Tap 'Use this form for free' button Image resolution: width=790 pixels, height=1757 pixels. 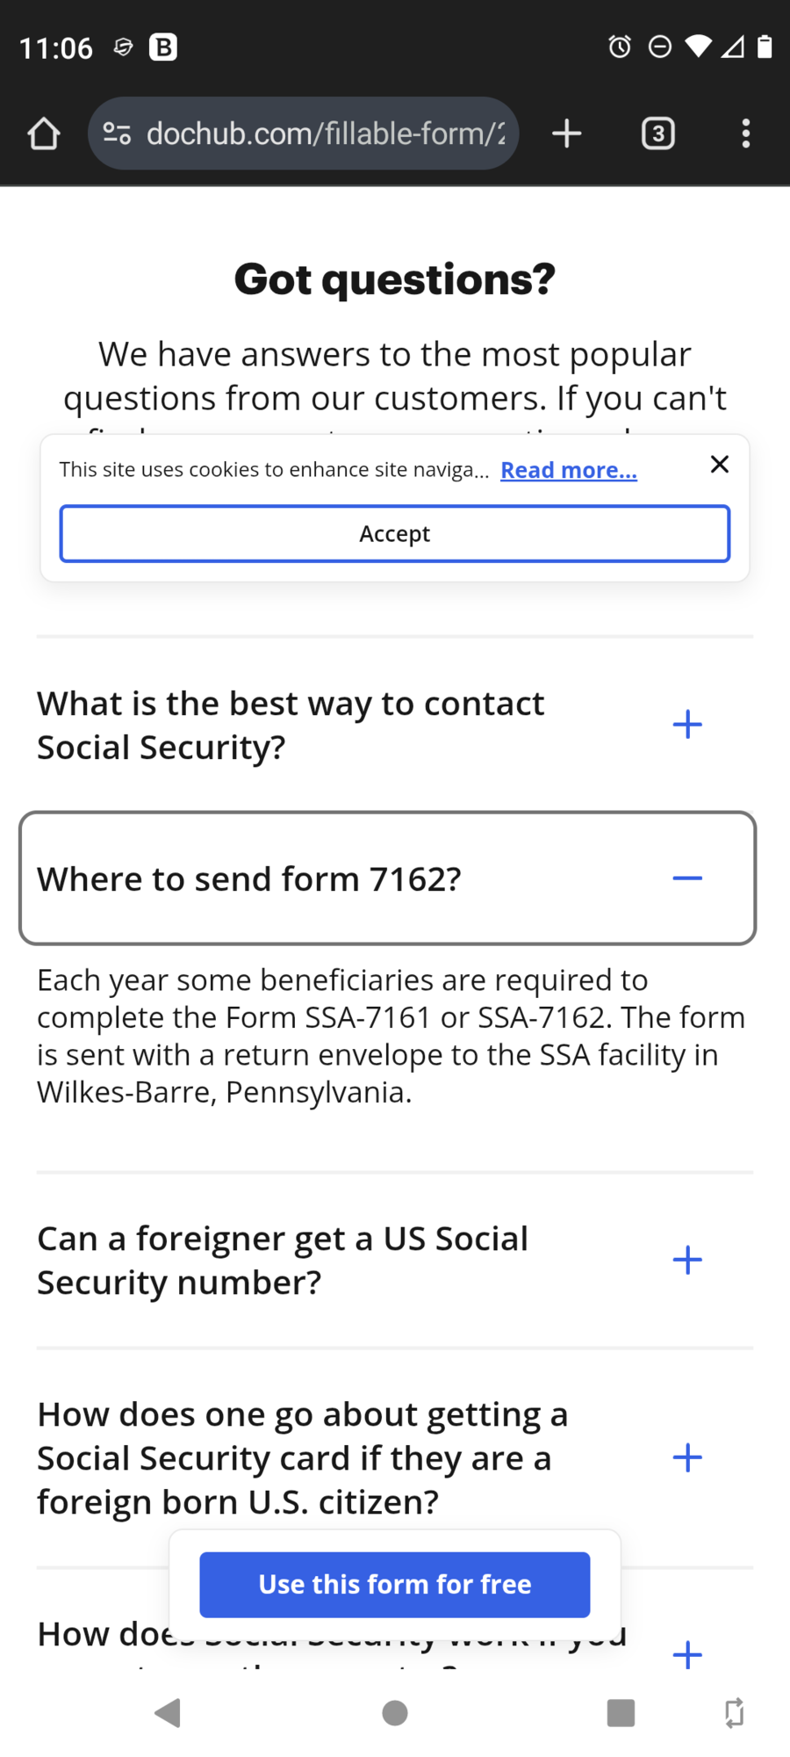pyautogui.click(x=395, y=1585)
